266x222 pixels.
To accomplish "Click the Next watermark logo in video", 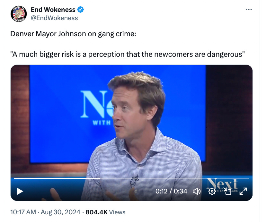I will point(222,185).
